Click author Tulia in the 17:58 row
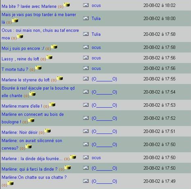191x189 pixels. coord(96,34)
